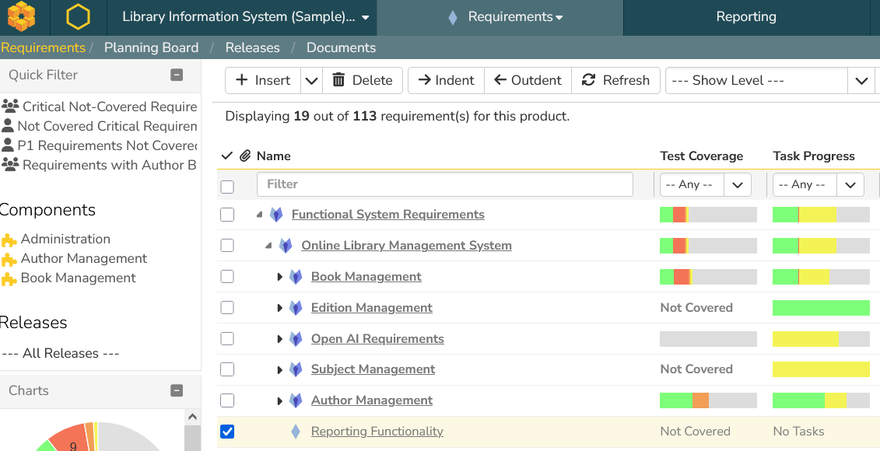Viewport: 880px width, 451px height.
Task: Click the Administration component puzzle icon
Action: pos(9,239)
